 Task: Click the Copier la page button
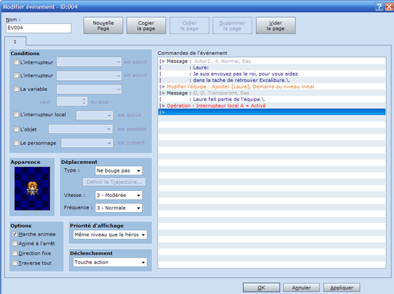tap(146, 26)
